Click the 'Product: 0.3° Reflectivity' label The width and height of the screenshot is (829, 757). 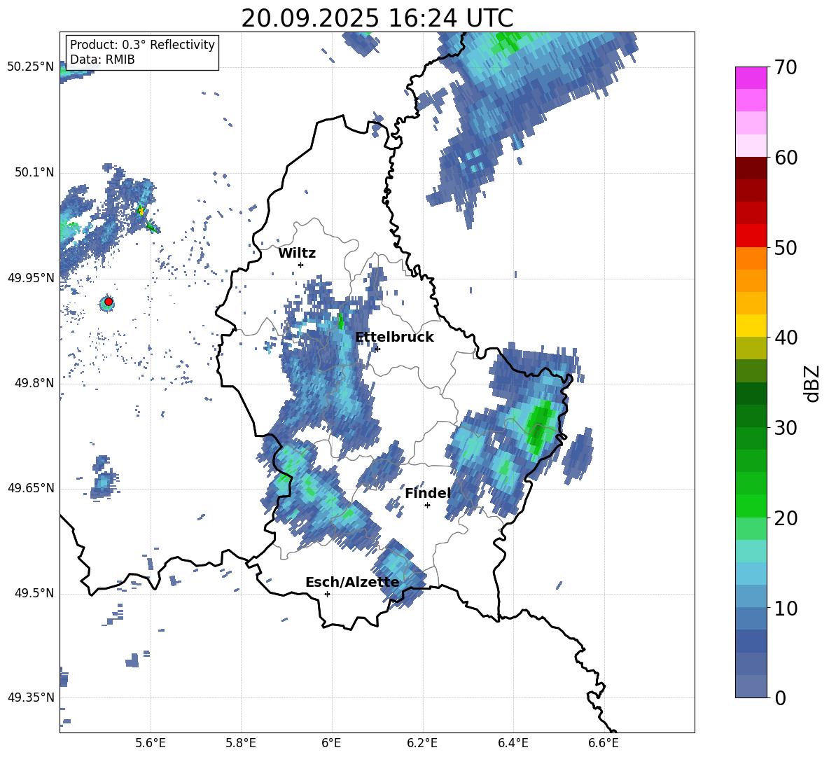point(142,45)
